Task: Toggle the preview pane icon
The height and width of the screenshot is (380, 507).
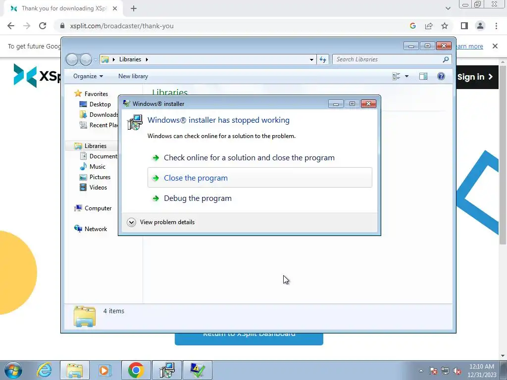Action: [x=423, y=76]
